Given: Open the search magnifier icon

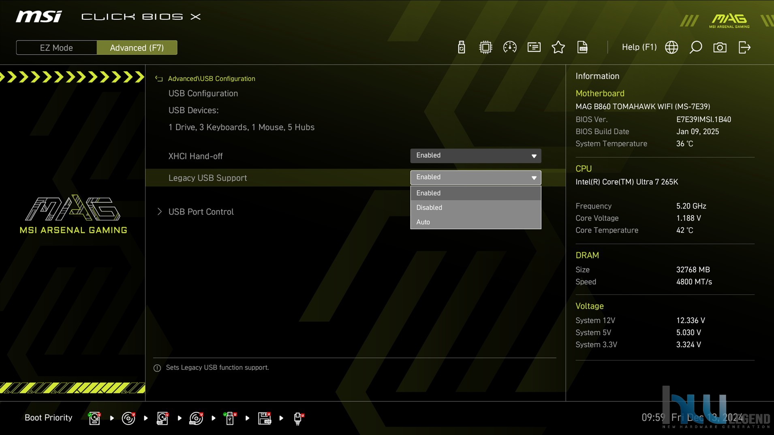Looking at the screenshot, I should pyautogui.click(x=695, y=47).
